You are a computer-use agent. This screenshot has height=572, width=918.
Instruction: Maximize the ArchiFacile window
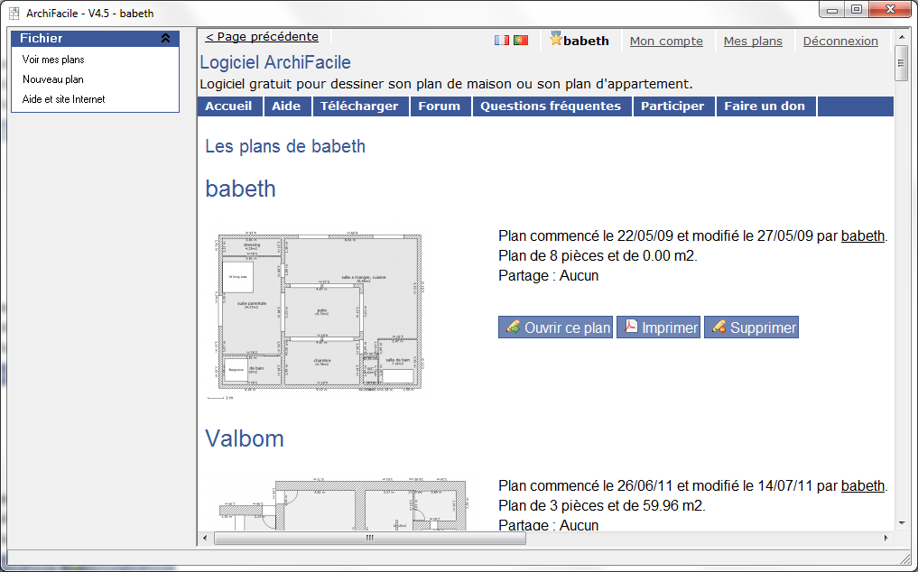point(857,9)
